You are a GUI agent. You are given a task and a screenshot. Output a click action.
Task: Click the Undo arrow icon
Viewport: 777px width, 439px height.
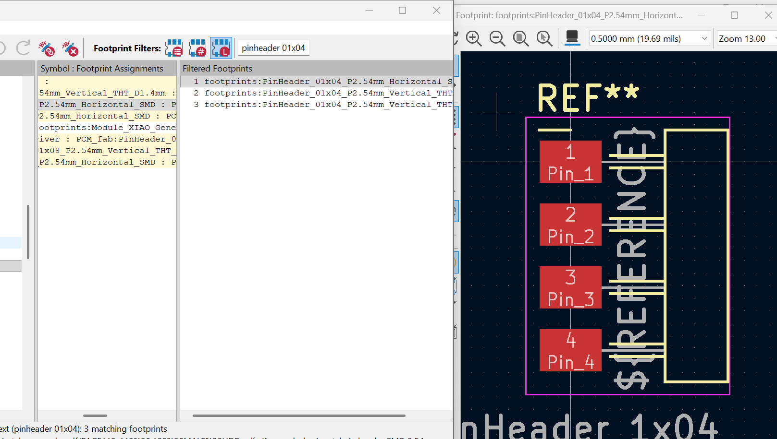(2, 47)
